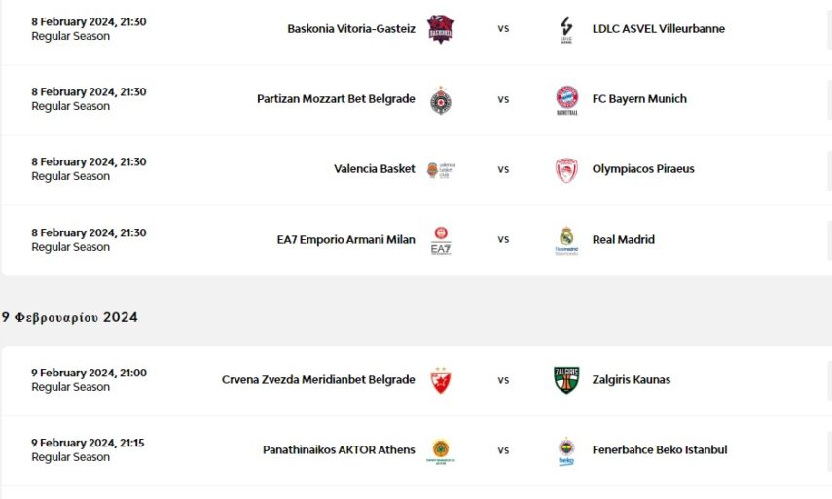This screenshot has height=499, width=832.
Task: Select the Zalgiris Kaunas team name
Action: point(632,380)
